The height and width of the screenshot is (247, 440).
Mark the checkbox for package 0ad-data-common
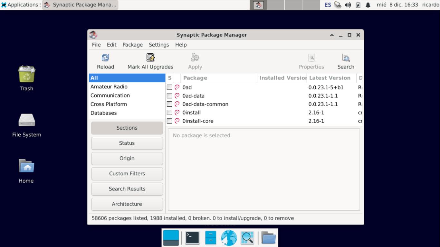tap(169, 104)
